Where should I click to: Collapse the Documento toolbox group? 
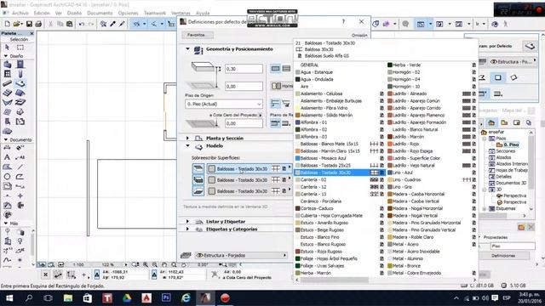[6, 139]
